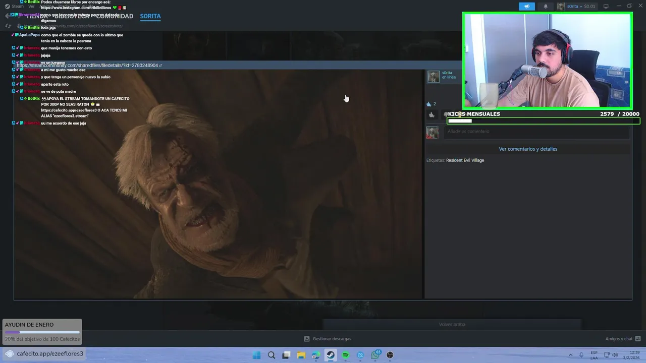
Task: Click the 2579 / 20000 kicks counter
Action: 620,114
